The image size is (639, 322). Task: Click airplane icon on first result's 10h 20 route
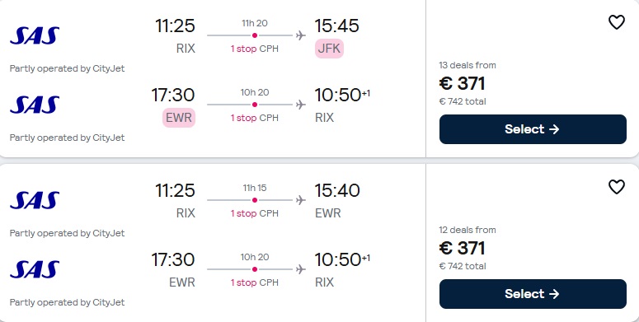(301, 105)
